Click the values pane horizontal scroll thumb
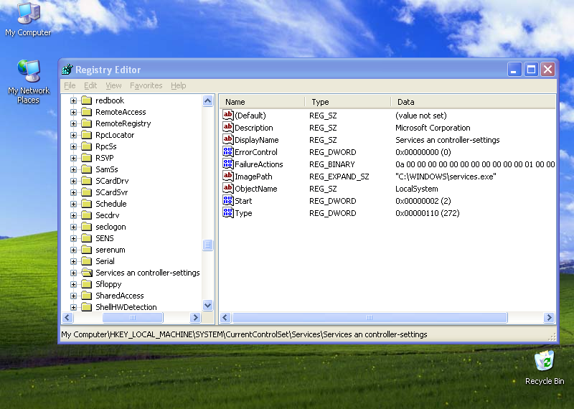Image resolution: width=574 pixels, height=409 pixels. pos(370,317)
